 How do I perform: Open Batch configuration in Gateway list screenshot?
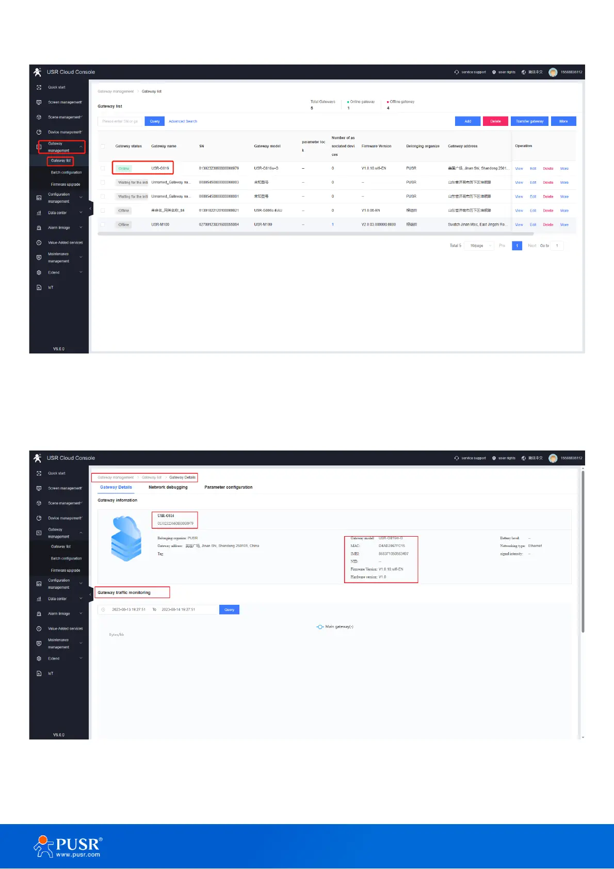[x=66, y=172]
